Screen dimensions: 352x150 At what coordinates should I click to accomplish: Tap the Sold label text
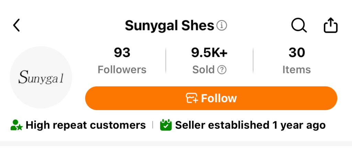click(203, 69)
